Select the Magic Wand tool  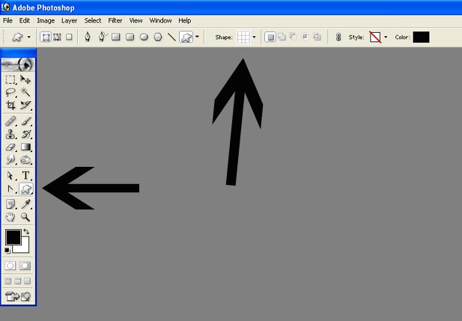pyautogui.click(x=25, y=92)
